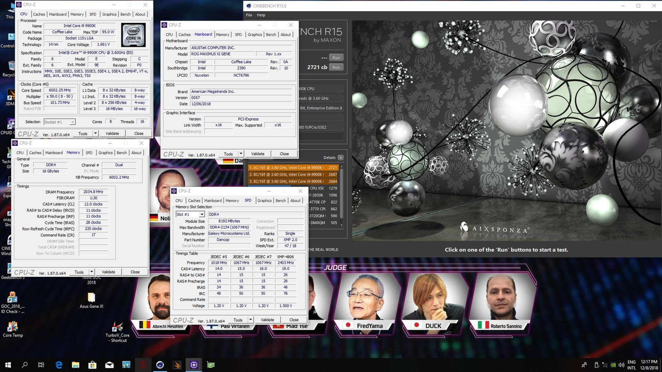Open Bench tab in Mainboard window
This screenshot has height=372, width=662.
[x=271, y=34]
